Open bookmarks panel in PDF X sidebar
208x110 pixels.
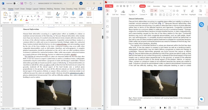pyautogui.click(x=107, y=21)
